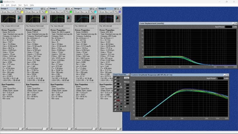
Task: Click Design 1 horizontal scrollbar right arrow
Action: tap(22, 129)
